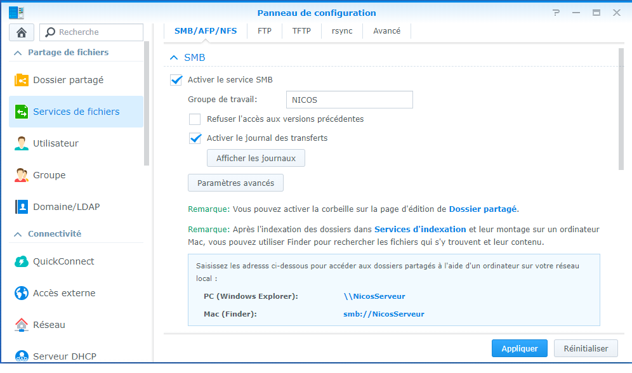Open the rsync tab
The width and height of the screenshot is (632, 373).
coord(342,30)
